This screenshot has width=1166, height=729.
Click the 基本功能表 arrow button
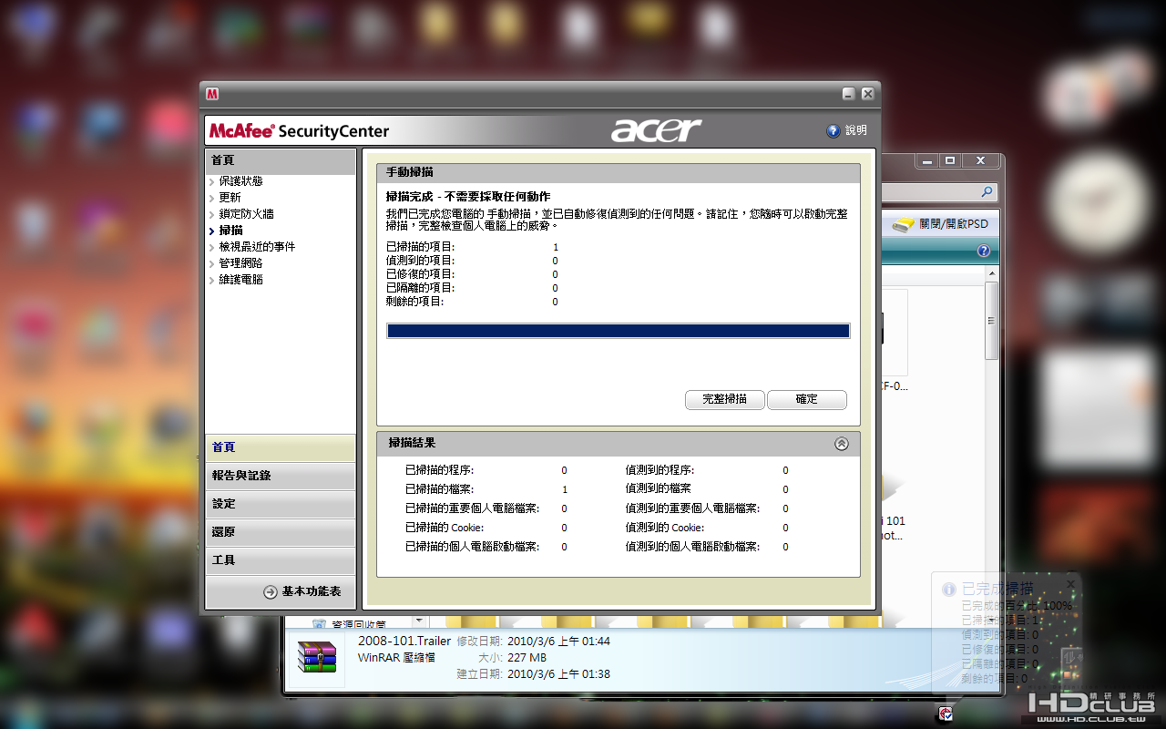[271, 592]
